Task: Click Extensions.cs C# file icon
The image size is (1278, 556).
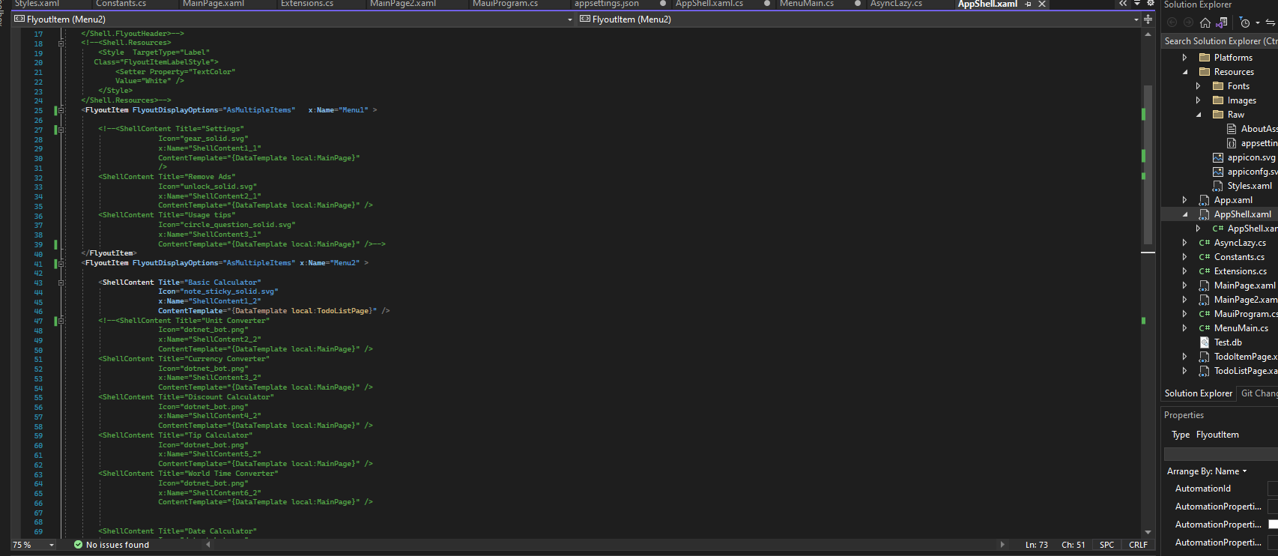Action: click(1205, 271)
